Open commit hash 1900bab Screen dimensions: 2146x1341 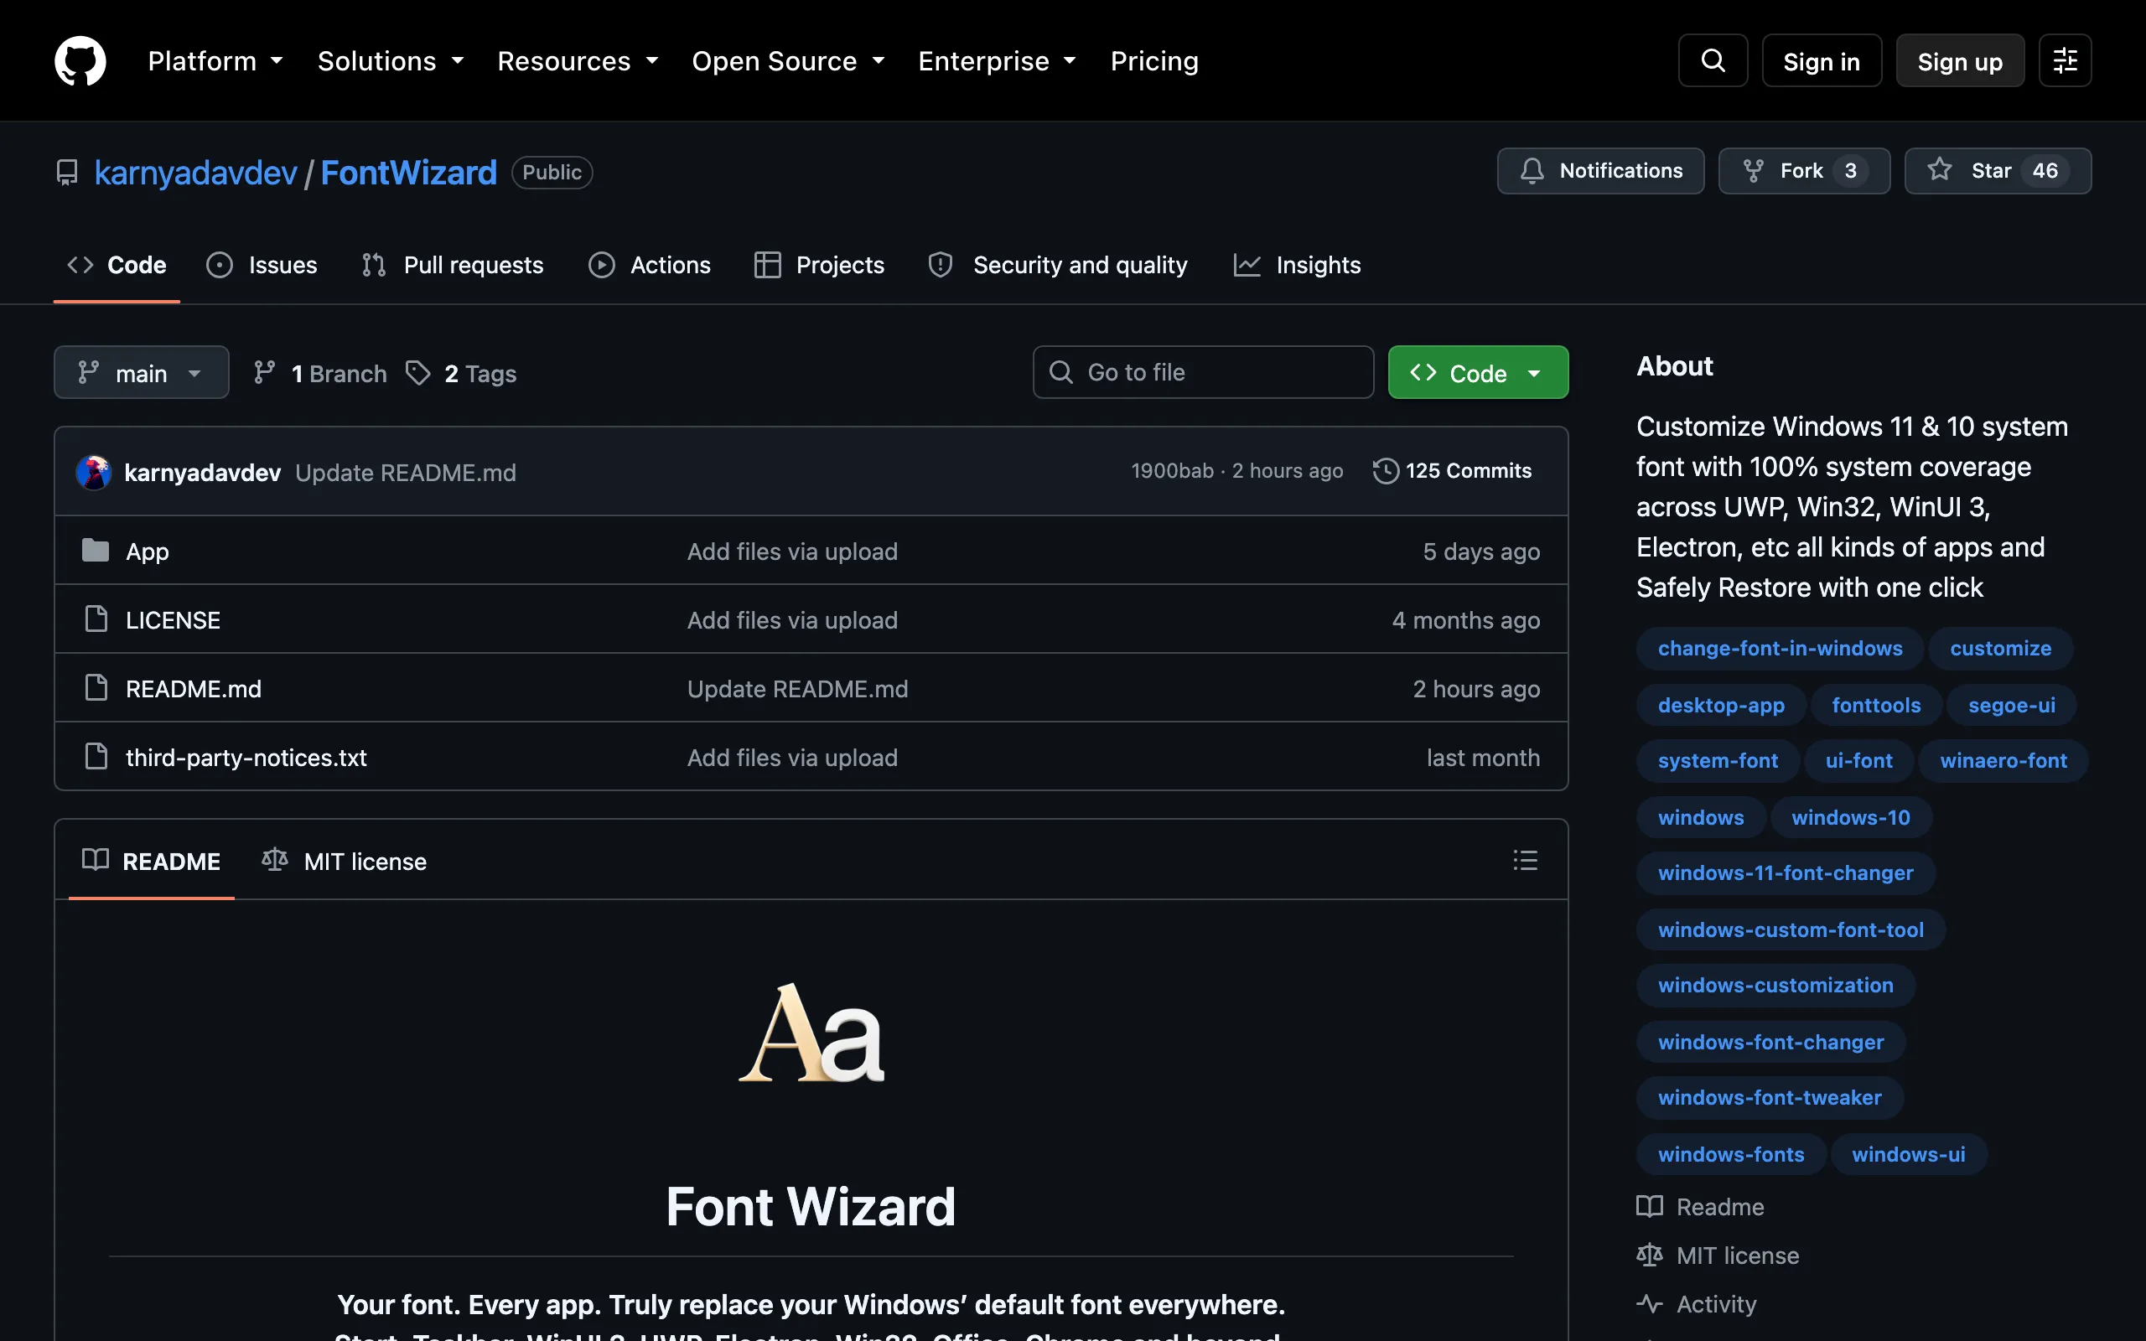pyautogui.click(x=1171, y=471)
